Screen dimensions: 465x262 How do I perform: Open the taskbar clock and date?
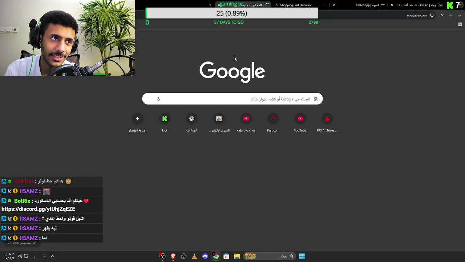pos(9,256)
